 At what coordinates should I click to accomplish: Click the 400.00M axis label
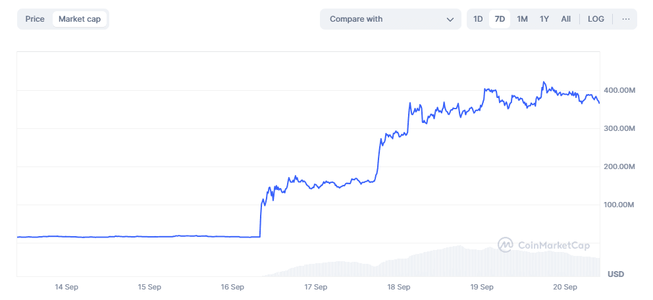tap(620, 90)
